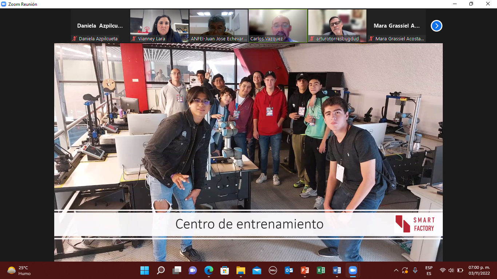Select Vianney Lara video thumbnail
The height and width of the screenshot is (279, 497).
(159, 26)
